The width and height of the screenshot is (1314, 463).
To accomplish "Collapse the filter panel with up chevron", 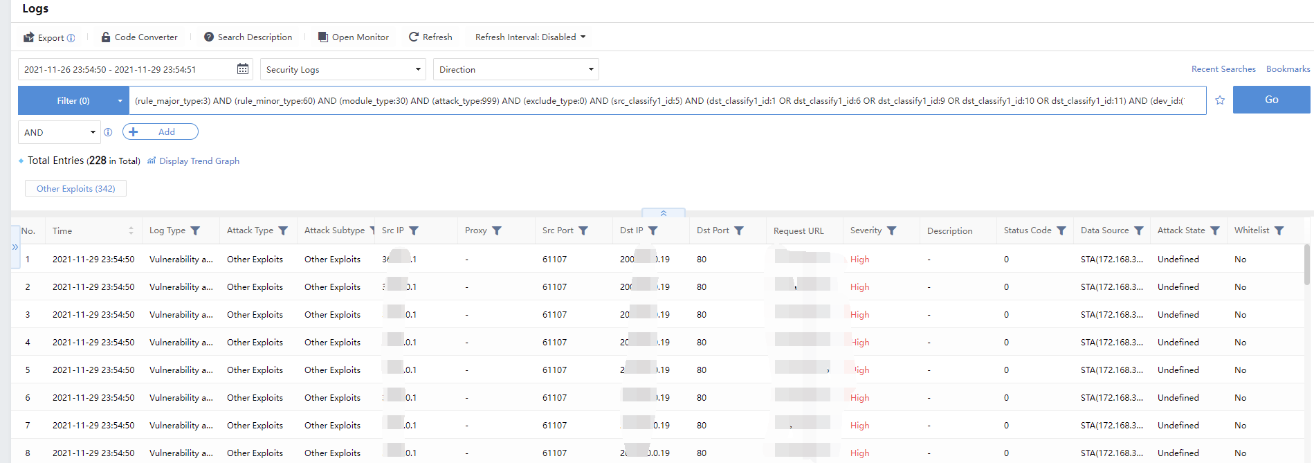I will pos(664,213).
